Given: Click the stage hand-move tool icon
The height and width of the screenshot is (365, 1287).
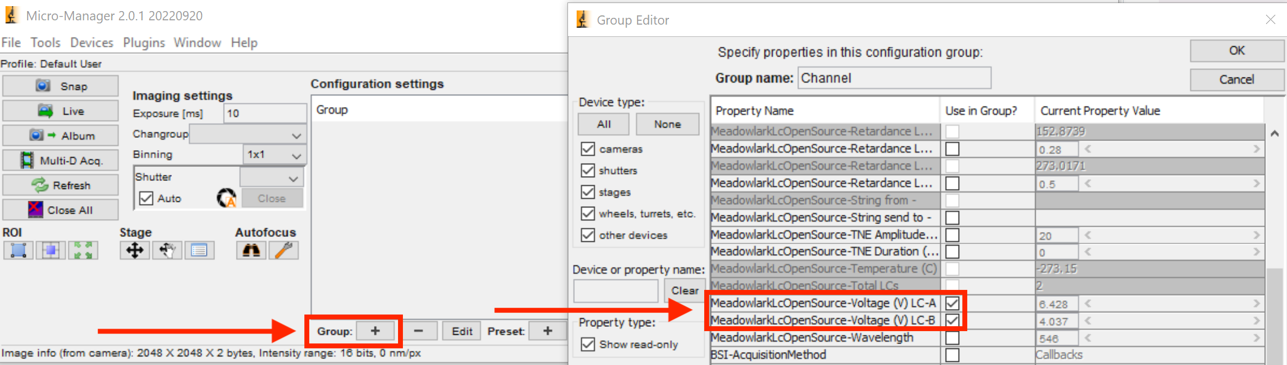Looking at the screenshot, I should point(167,250).
